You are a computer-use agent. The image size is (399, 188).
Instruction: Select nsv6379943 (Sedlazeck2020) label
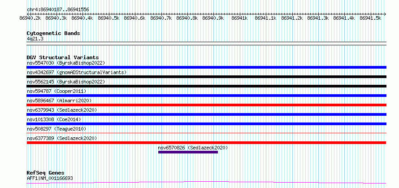(62, 110)
